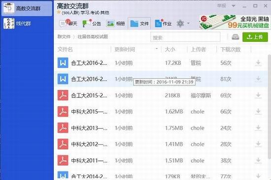Viewport: 271px width, 180px height.
Task: Sort by 下载次数 column header
Action: (x=231, y=50)
